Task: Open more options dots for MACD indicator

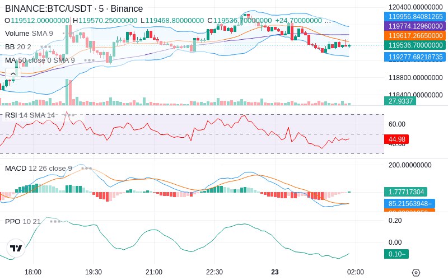Action: pyautogui.click(x=87, y=169)
